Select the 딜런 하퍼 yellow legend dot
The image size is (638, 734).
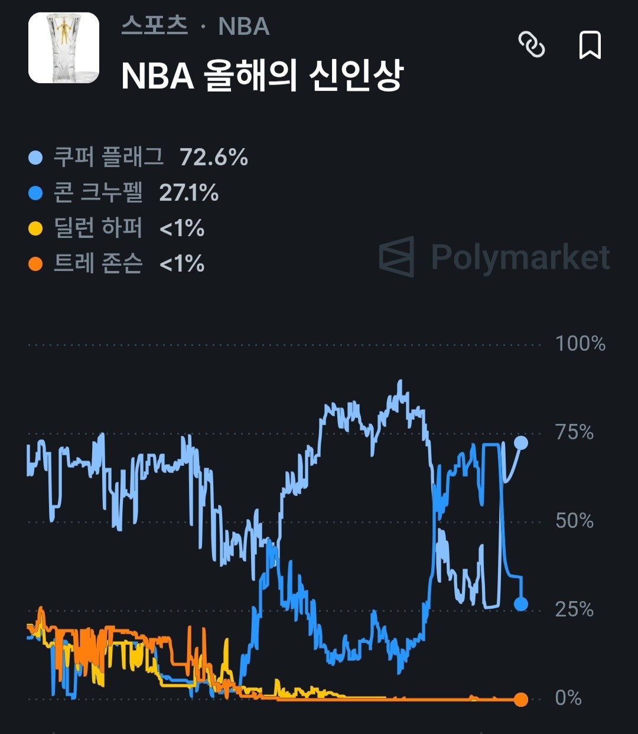pyautogui.click(x=35, y=229)
